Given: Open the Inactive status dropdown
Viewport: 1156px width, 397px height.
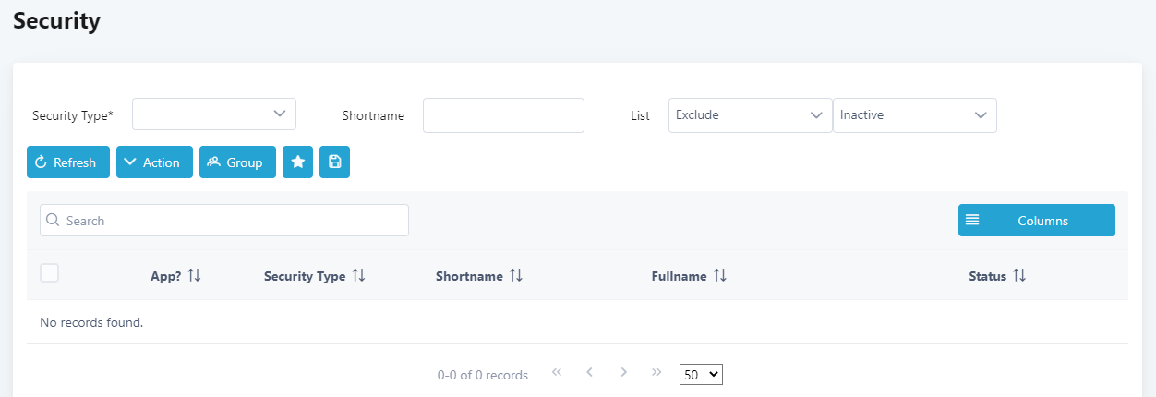Looking at the screenshot, I should point(914,115).
